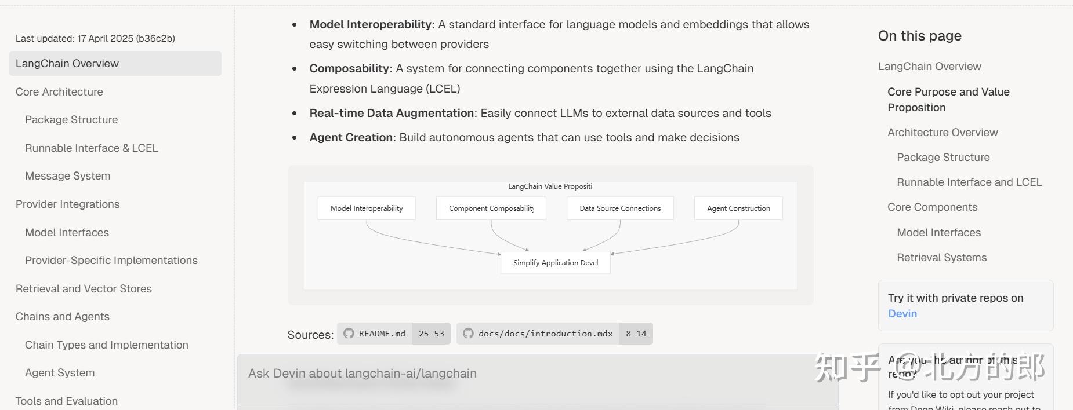Jump to Retrieval Systems in page outline
This screenshot has width=1073, height=410.
click(941, 258)
